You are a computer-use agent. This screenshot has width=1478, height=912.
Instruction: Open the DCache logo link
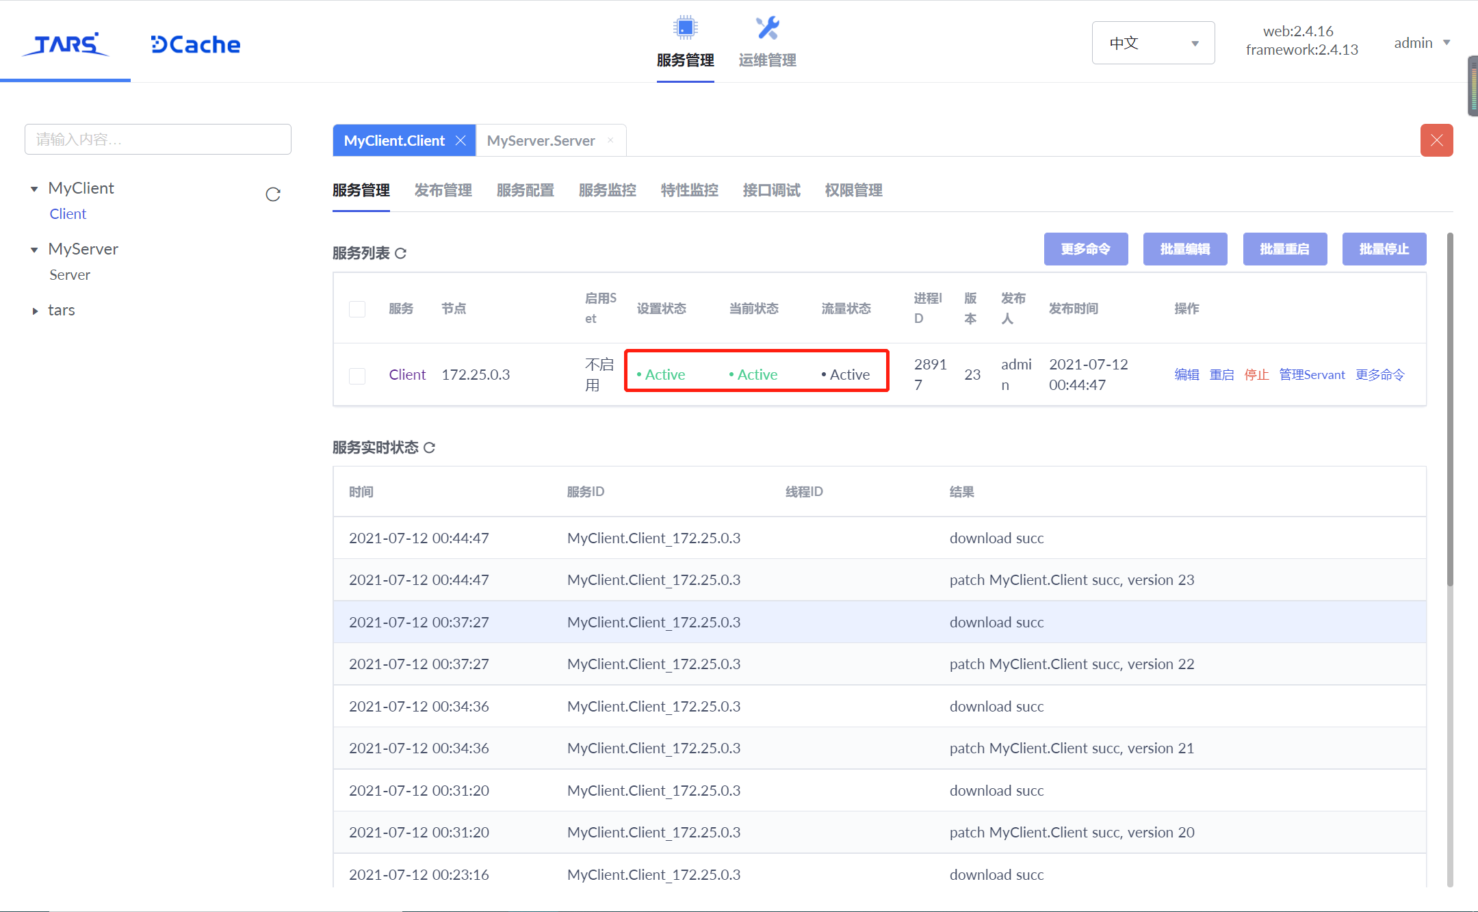196,44
